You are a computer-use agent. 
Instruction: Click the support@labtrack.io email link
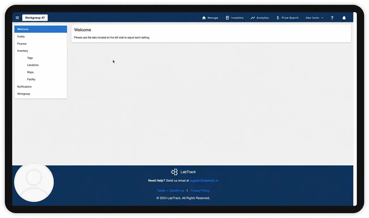click(204, 181)
